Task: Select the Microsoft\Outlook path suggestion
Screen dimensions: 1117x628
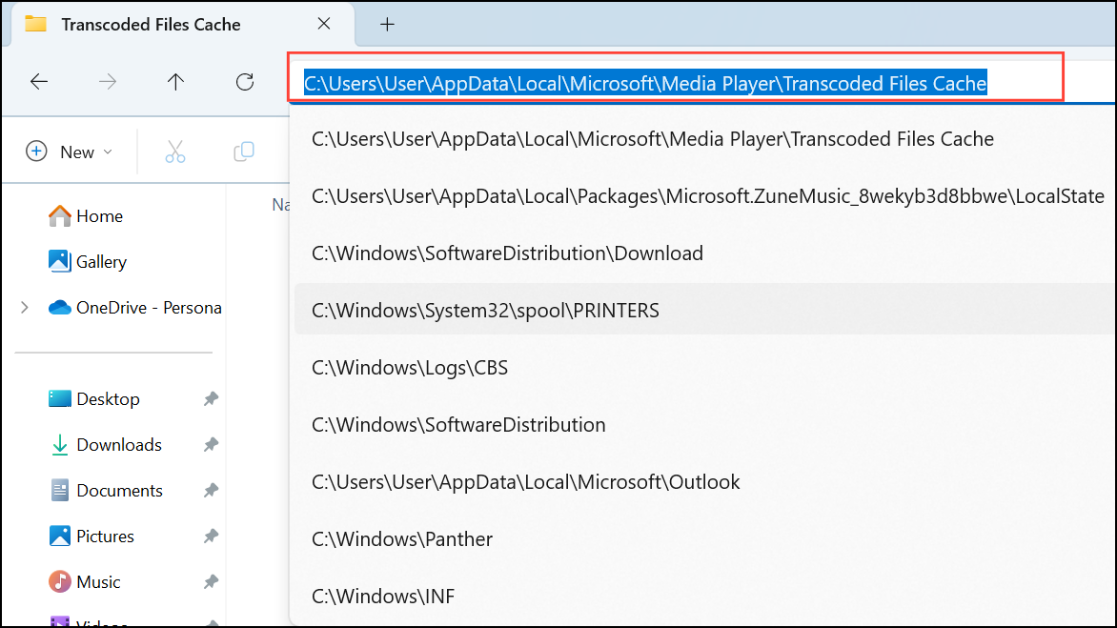Action: pos(704,482)
